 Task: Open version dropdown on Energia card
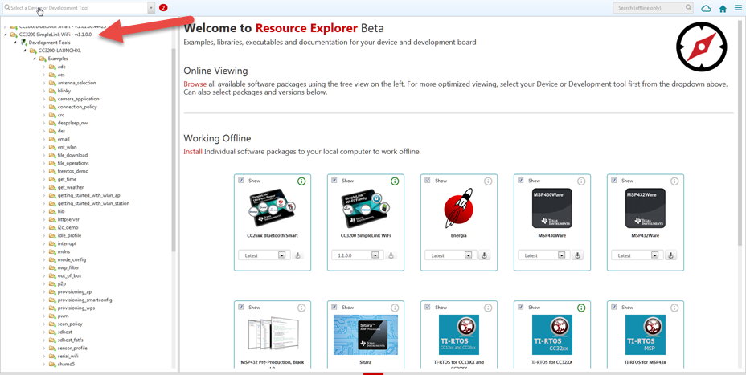pyautogui.click(x=468, y=255)
